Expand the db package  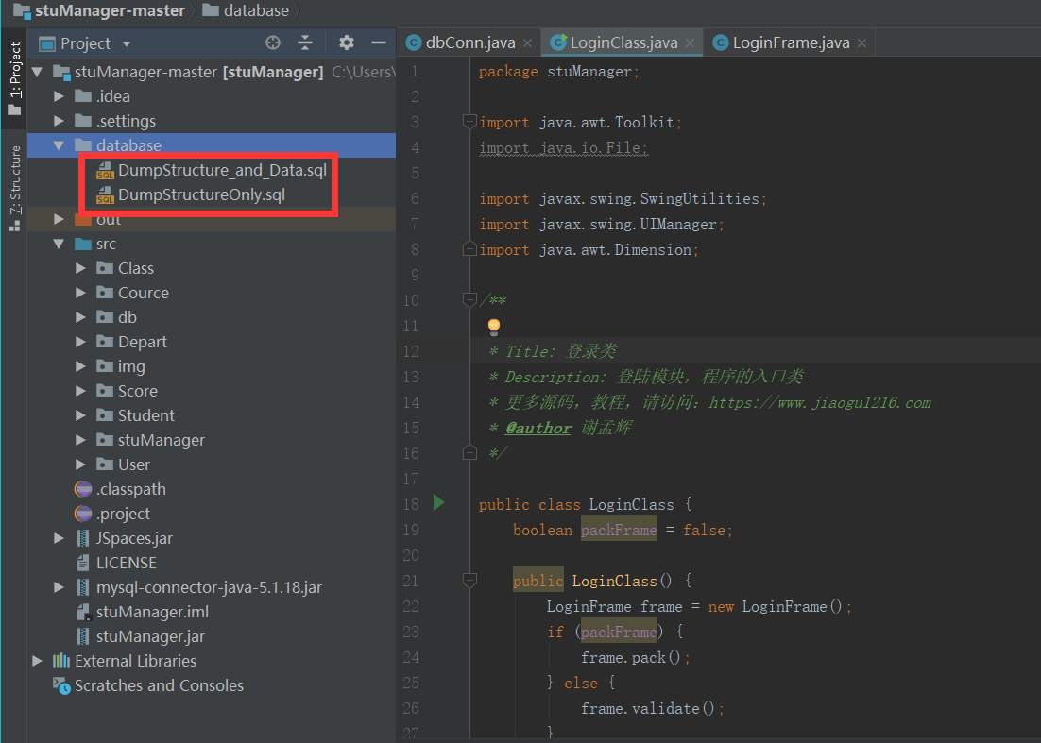[x=80, y=317]
